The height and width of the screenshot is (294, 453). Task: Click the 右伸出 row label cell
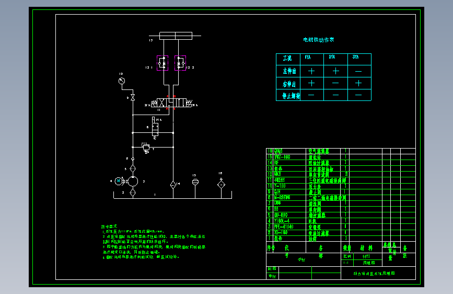pos(288,84)
